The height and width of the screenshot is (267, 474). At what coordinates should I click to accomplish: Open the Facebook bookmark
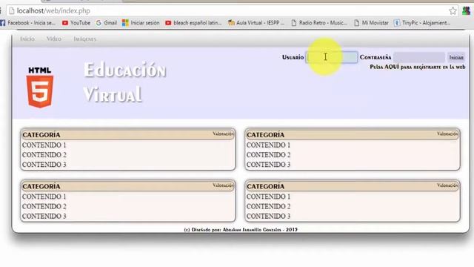(28, 23)
